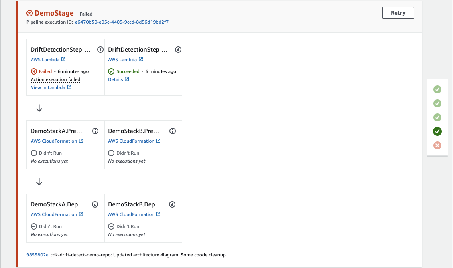Open info for the succeeded DriftDetectionStep action

coord(178,50)
